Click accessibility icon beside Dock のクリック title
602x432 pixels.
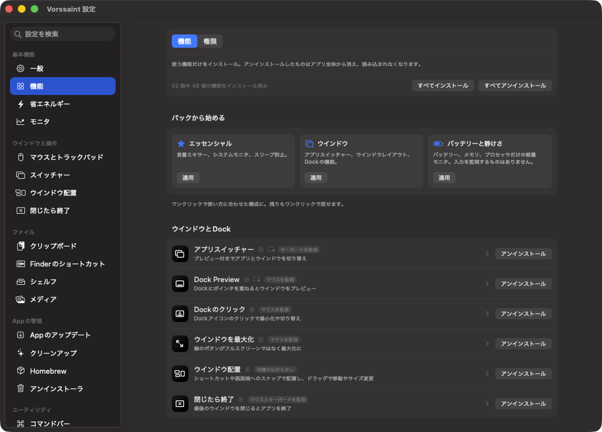[252, 310]
